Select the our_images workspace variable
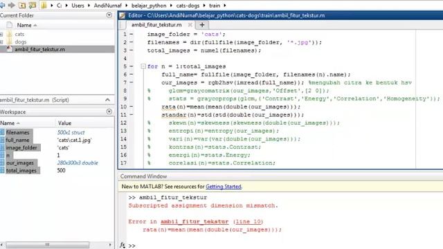The width and height of the screenshot is (443, 249). pos(20,163)
